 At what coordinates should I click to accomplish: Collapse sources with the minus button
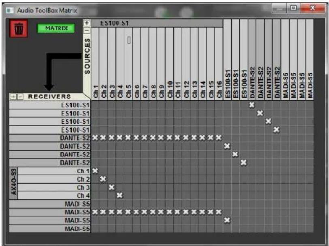click(x=87, y=30)
